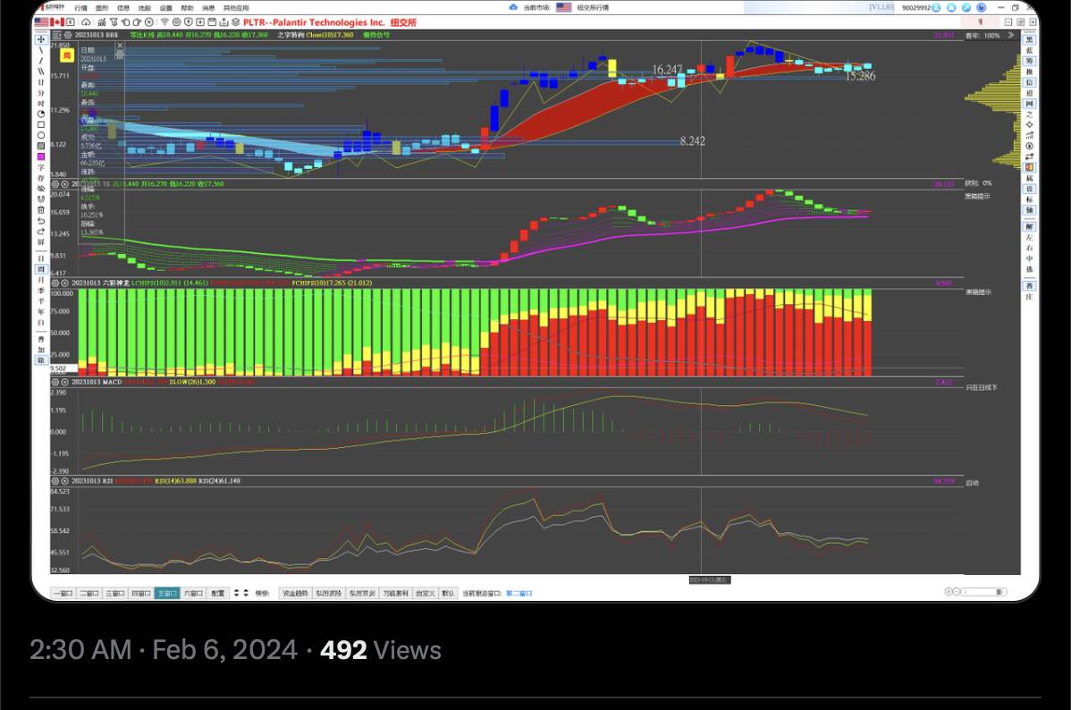1071x710 pixels.
Task: Select the crosshair cursor tool
Action: 41,39
